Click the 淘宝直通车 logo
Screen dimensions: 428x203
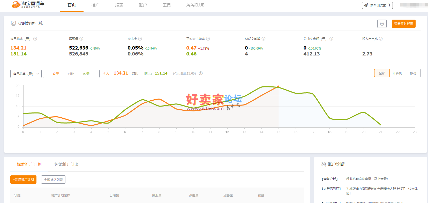[28, 5]
